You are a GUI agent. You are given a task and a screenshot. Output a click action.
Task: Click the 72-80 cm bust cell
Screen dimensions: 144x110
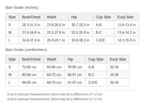click(x=31, y=67)
